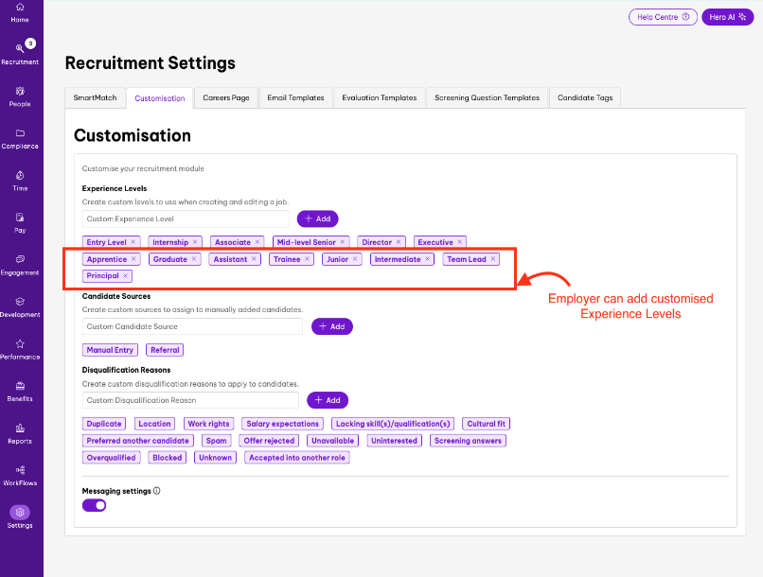The width and height of the screenshot is (763, 577).
Task: Select the Offer rejected tag
Action: tap(269, 441)
